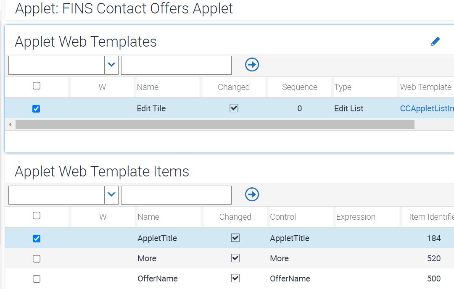Image resolution: width=454 pixels, height=289 pixels.
Task: Check the More row checkbox
Action: click(x=36, y=258)
